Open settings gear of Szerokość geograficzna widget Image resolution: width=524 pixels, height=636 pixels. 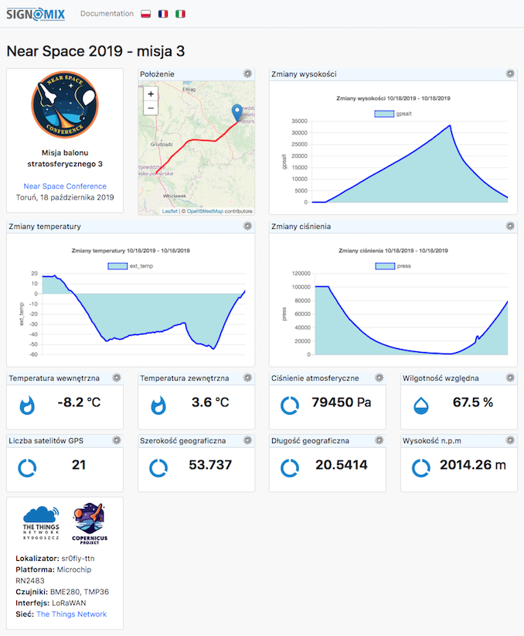click(247, 440)
